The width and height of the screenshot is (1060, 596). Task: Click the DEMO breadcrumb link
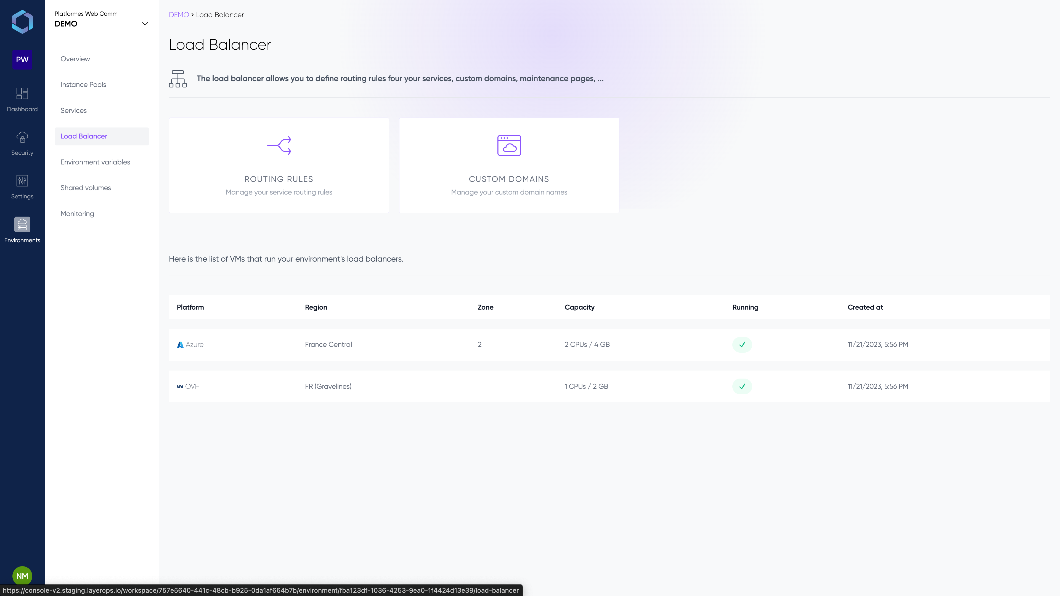pos(179,15)
